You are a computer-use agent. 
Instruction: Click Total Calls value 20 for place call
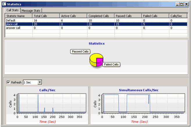[x=35, y=24]
